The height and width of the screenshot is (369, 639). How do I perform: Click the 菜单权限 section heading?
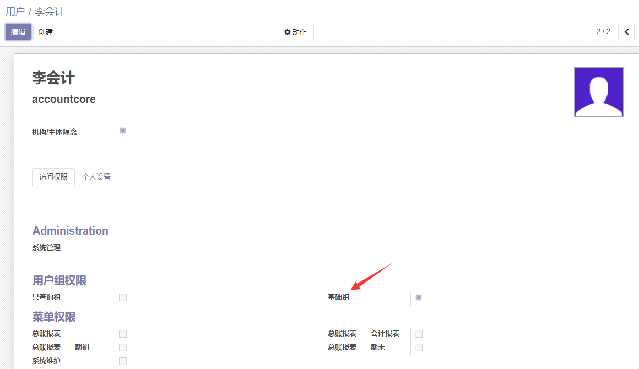[54, 317]
